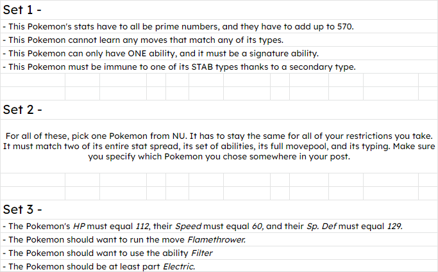The image size is (438, 272).
Task: Click the italic word 'Filter'
Action: tap(201, 253)
